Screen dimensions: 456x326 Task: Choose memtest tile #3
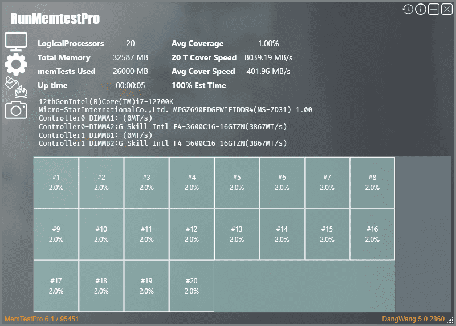[x=146, y=183]
